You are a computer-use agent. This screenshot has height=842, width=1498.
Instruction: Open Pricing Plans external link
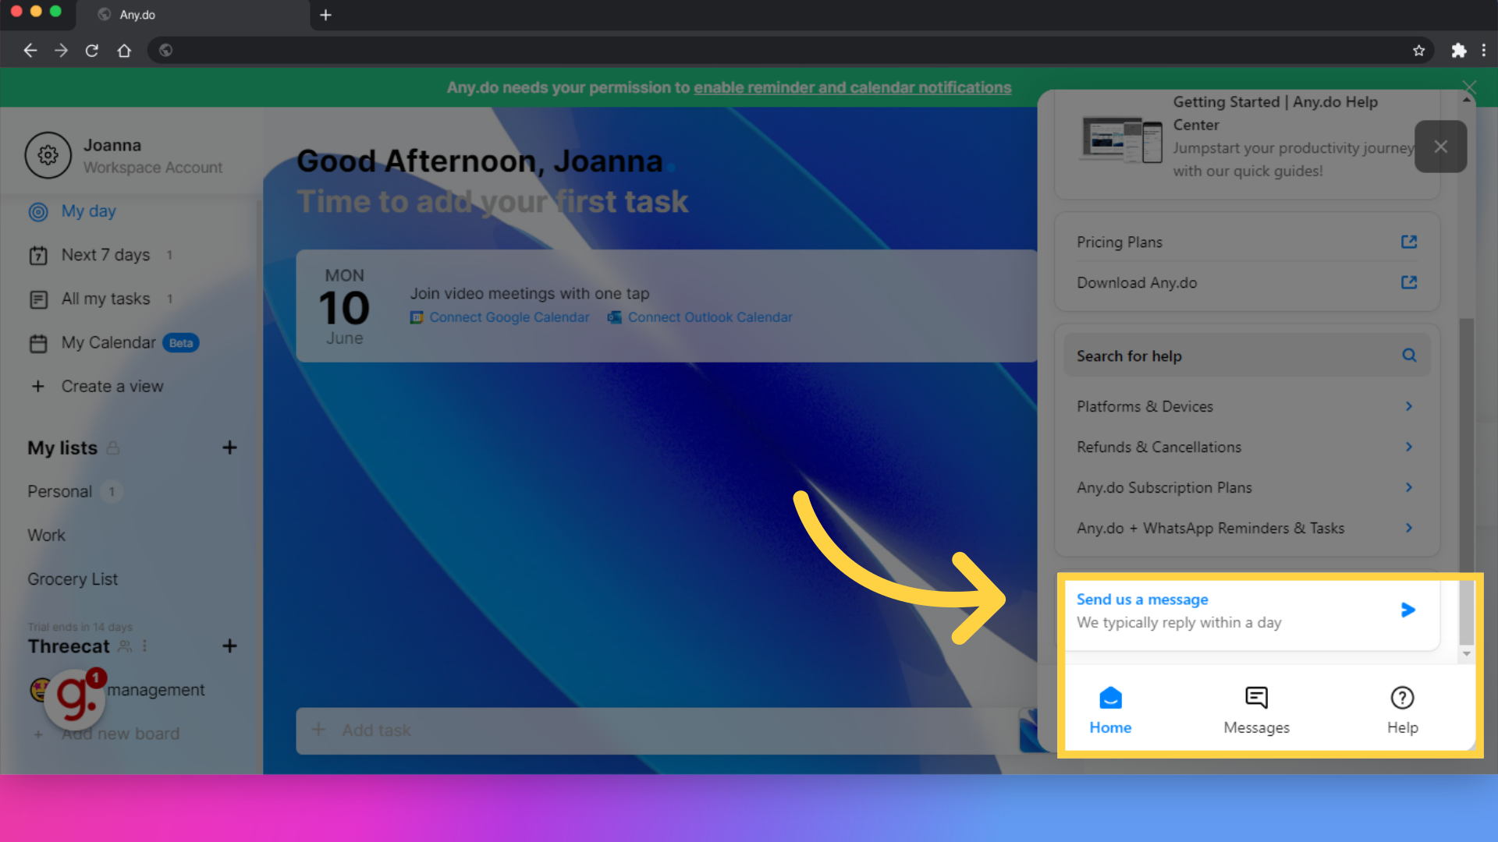point(1247,242)
